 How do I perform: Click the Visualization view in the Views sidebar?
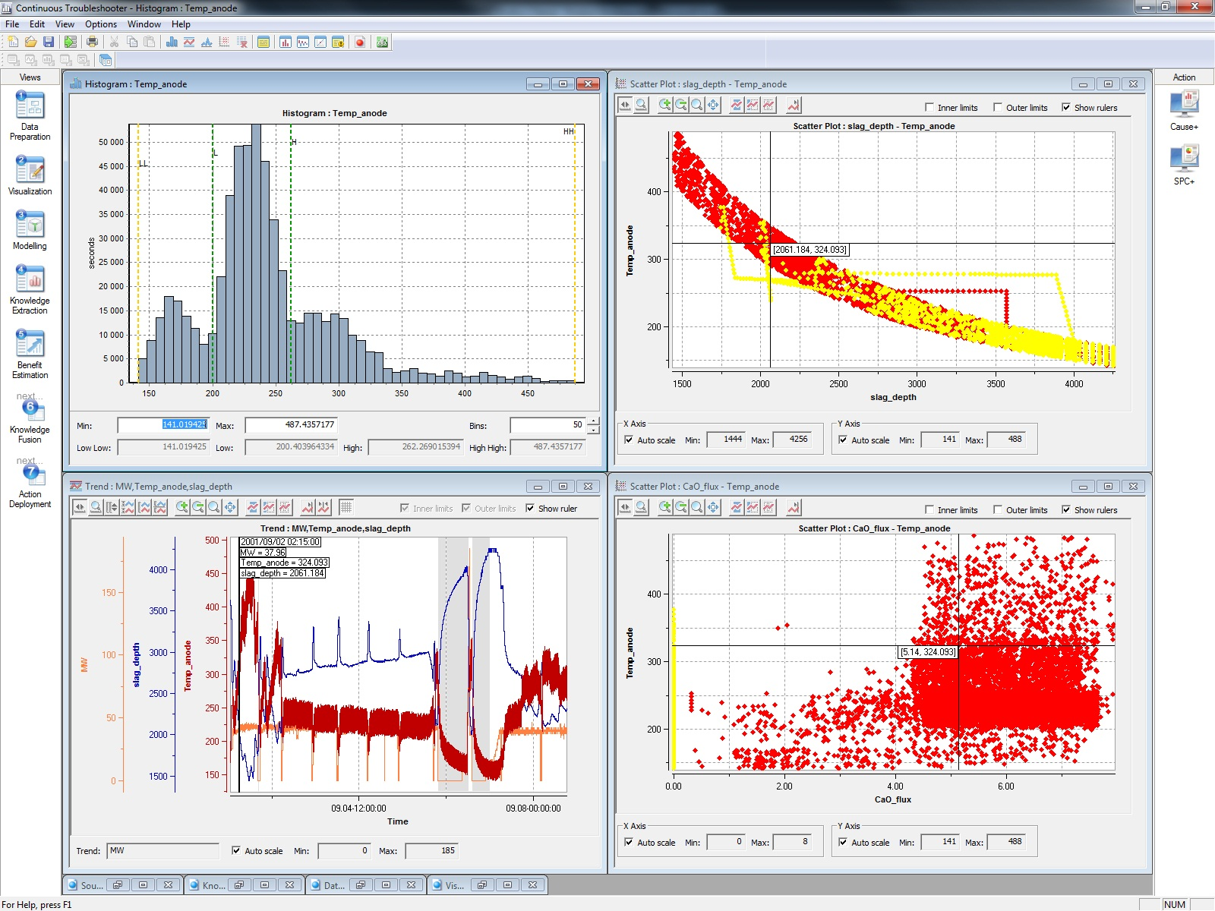[x=30, y=173]
